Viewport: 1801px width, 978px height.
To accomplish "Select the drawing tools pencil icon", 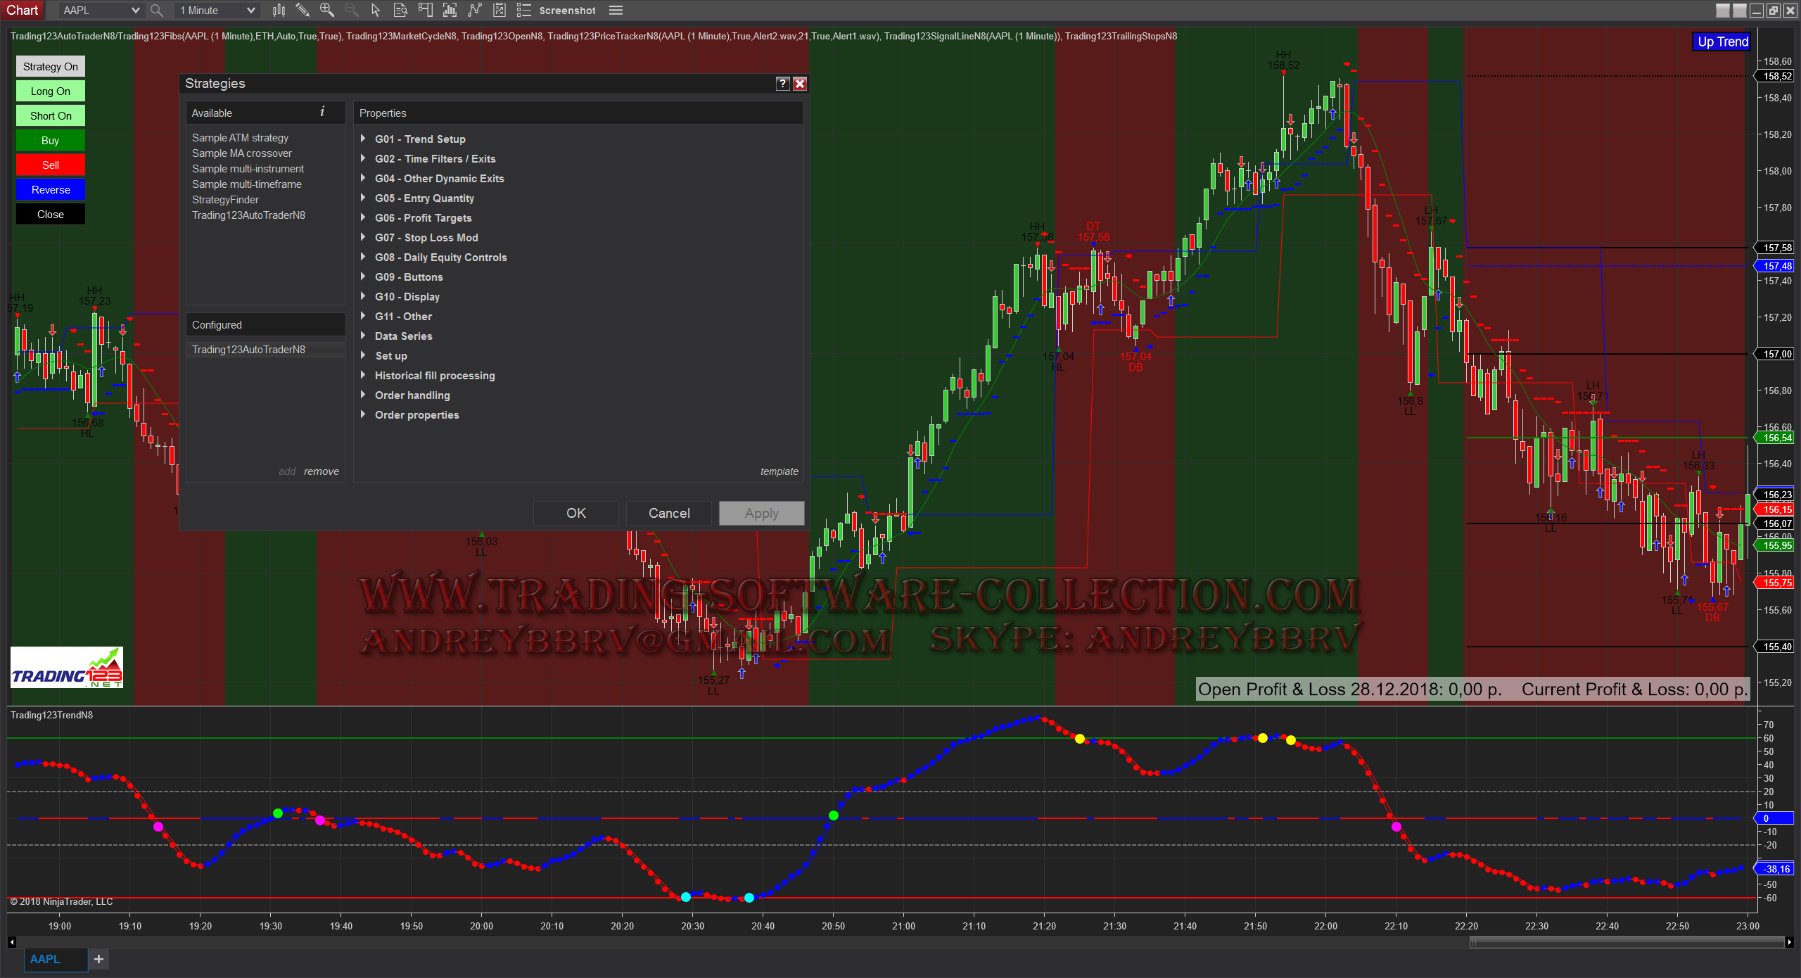I will pyautogui.click(x=303, y=10).
